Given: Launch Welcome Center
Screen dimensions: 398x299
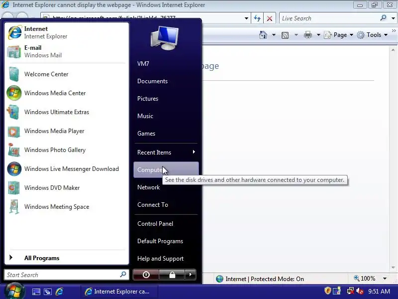Looking at the screenshot, I should pyautogui.click(x=67, y=74).
